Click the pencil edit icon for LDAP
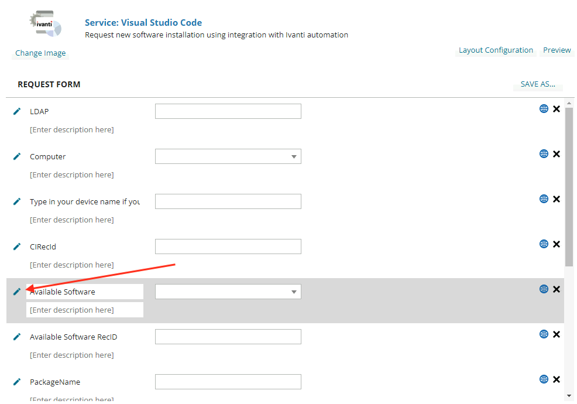577x404 pixels. click(x=17, y=111)
